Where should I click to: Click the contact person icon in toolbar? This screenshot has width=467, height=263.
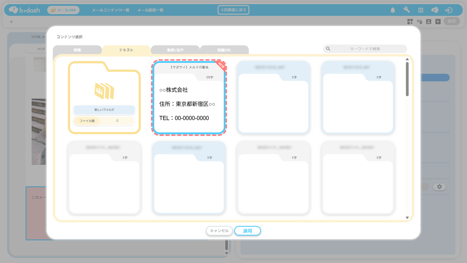coord(429,22)
